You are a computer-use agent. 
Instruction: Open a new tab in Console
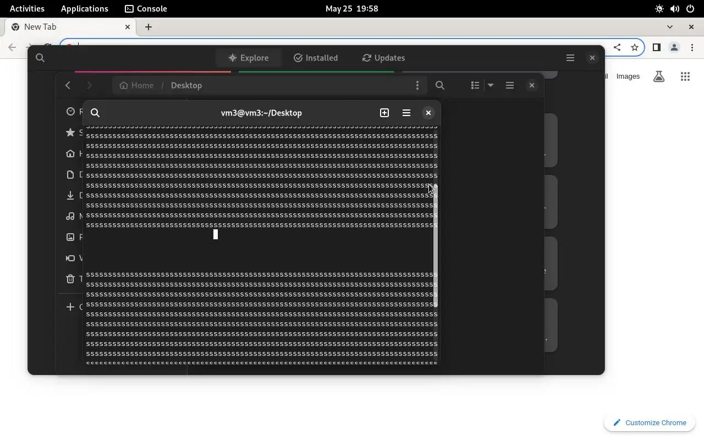[x=384, y=113]
